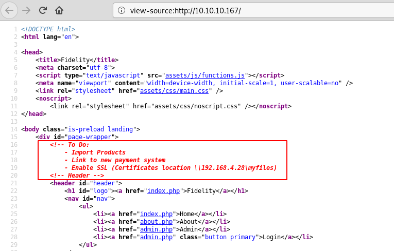Click the body class value is-preload landing

(100, 129)
